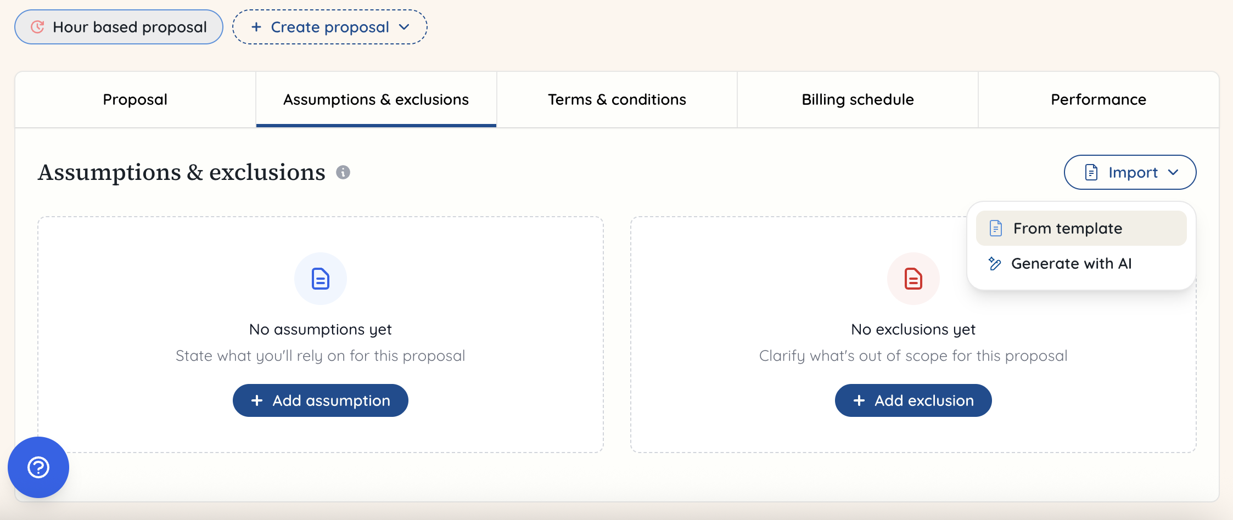The image size is (1233, 520).
Task: Click the chevron arrow on the Import button
Action: click(x=1174, y=172)
